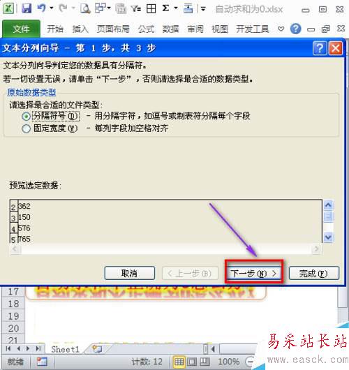Select row header 20
This screenshot has width=349, height=370.
[13, 328]
